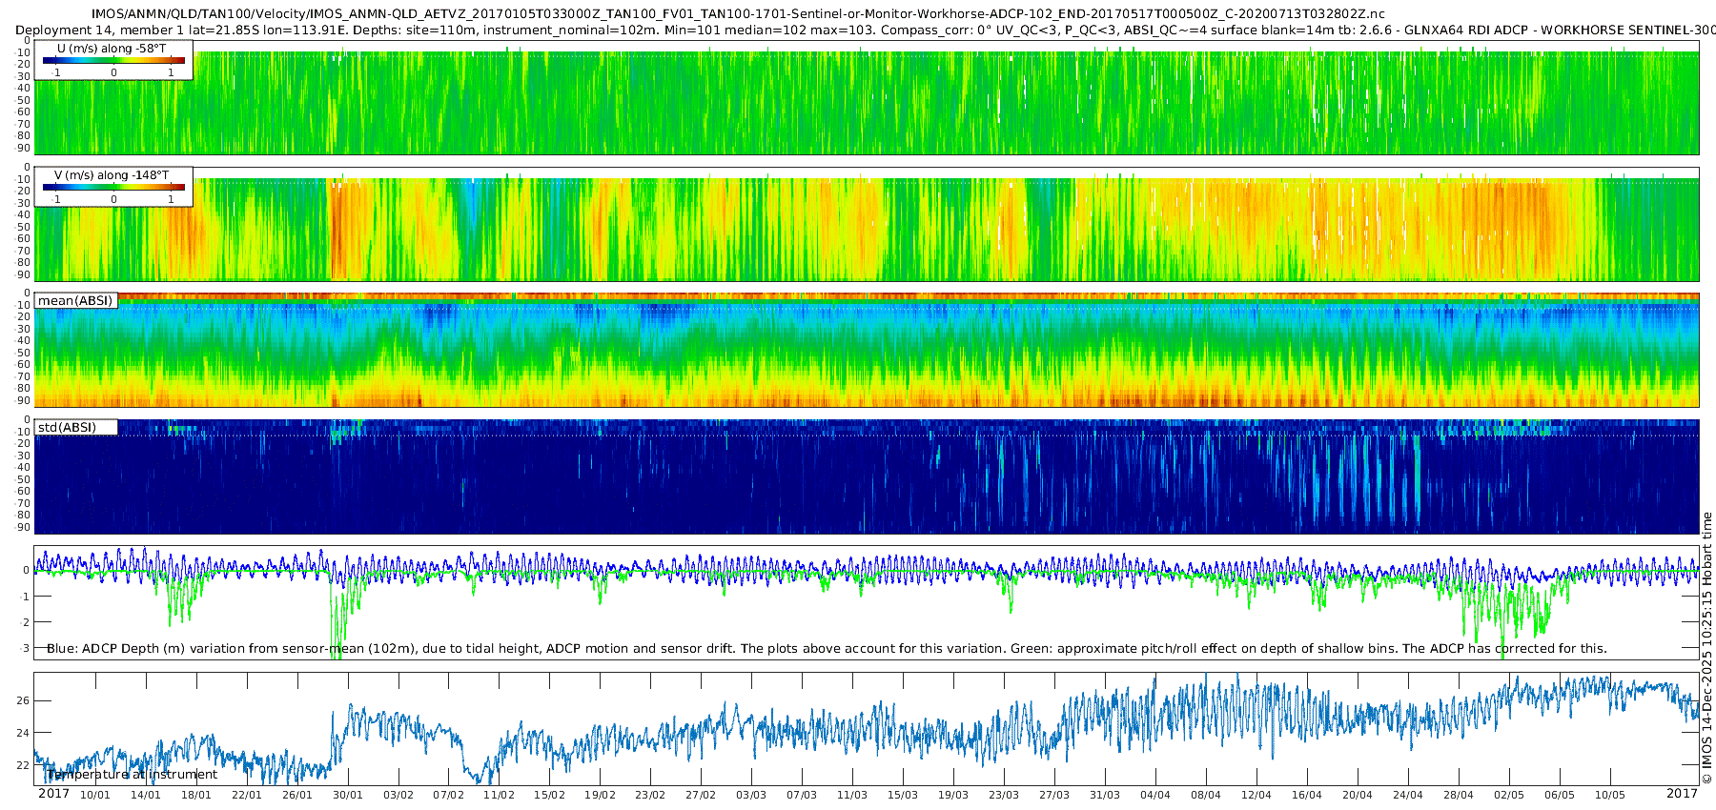1716x810 pixels.
Task: Click the vertical IMOS copyright timestamp text
Action: point(1706,648)
